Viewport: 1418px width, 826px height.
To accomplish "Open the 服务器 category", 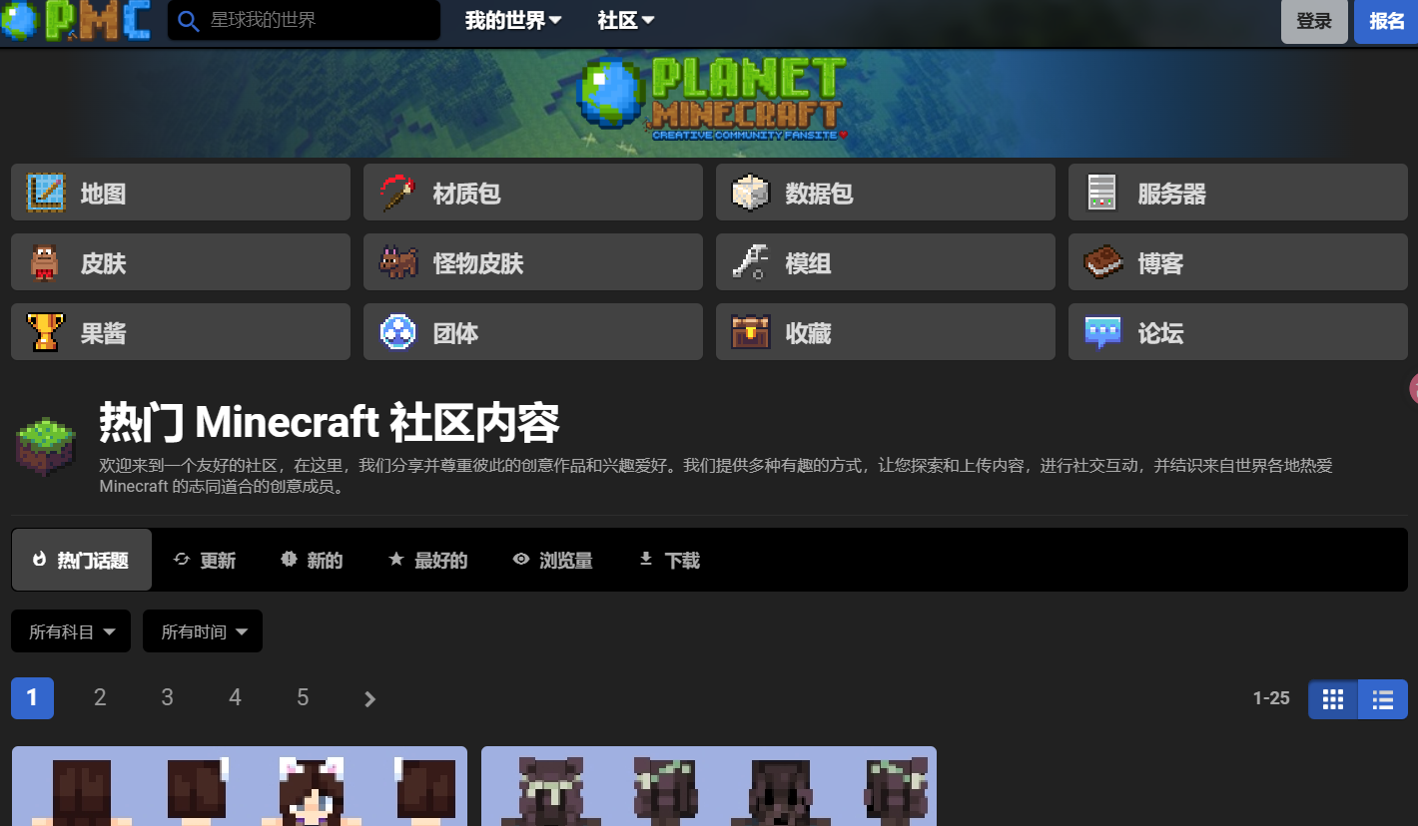I will (1238, 193).
